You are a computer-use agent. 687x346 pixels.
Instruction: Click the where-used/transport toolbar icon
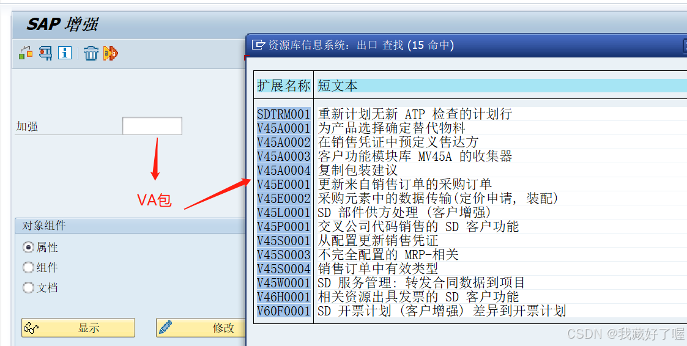tap(45, 53)
